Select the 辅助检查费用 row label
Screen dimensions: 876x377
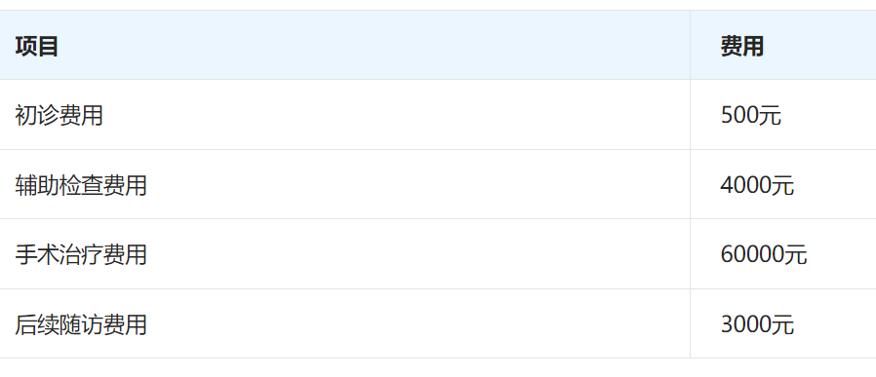point(80,185)
